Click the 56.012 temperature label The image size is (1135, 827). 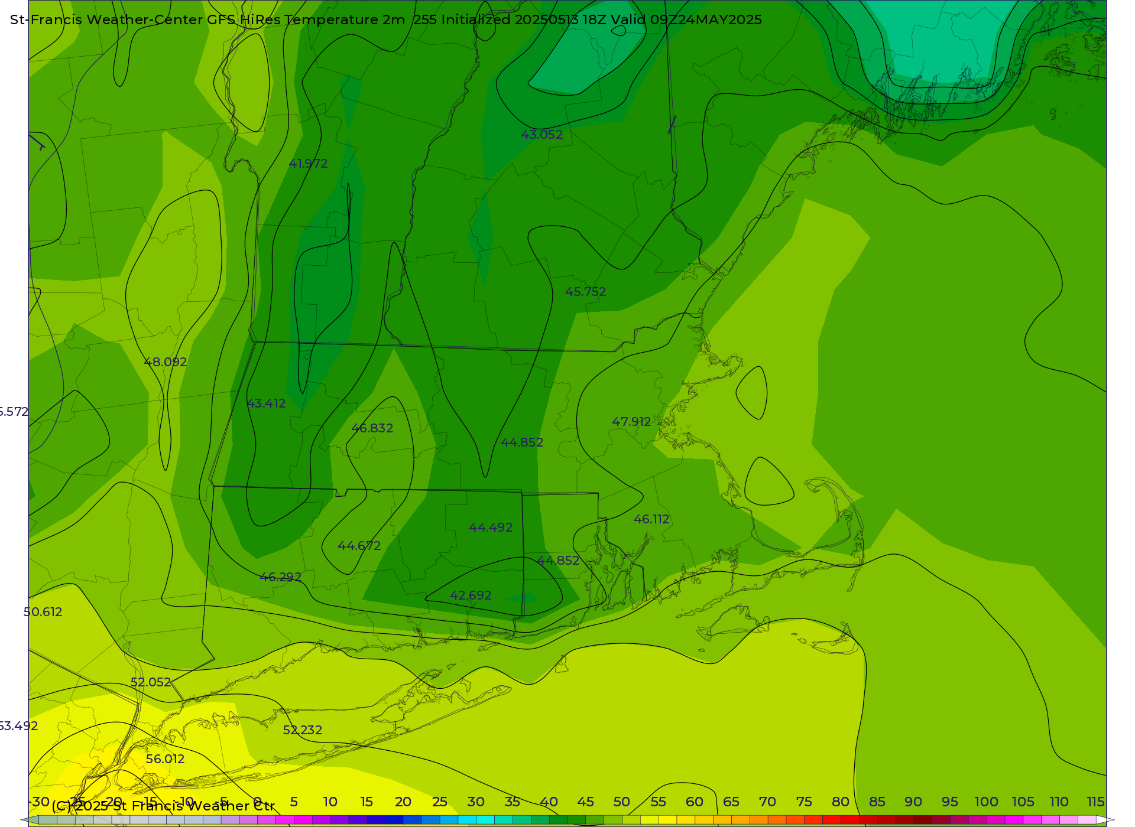pos(166,759)
